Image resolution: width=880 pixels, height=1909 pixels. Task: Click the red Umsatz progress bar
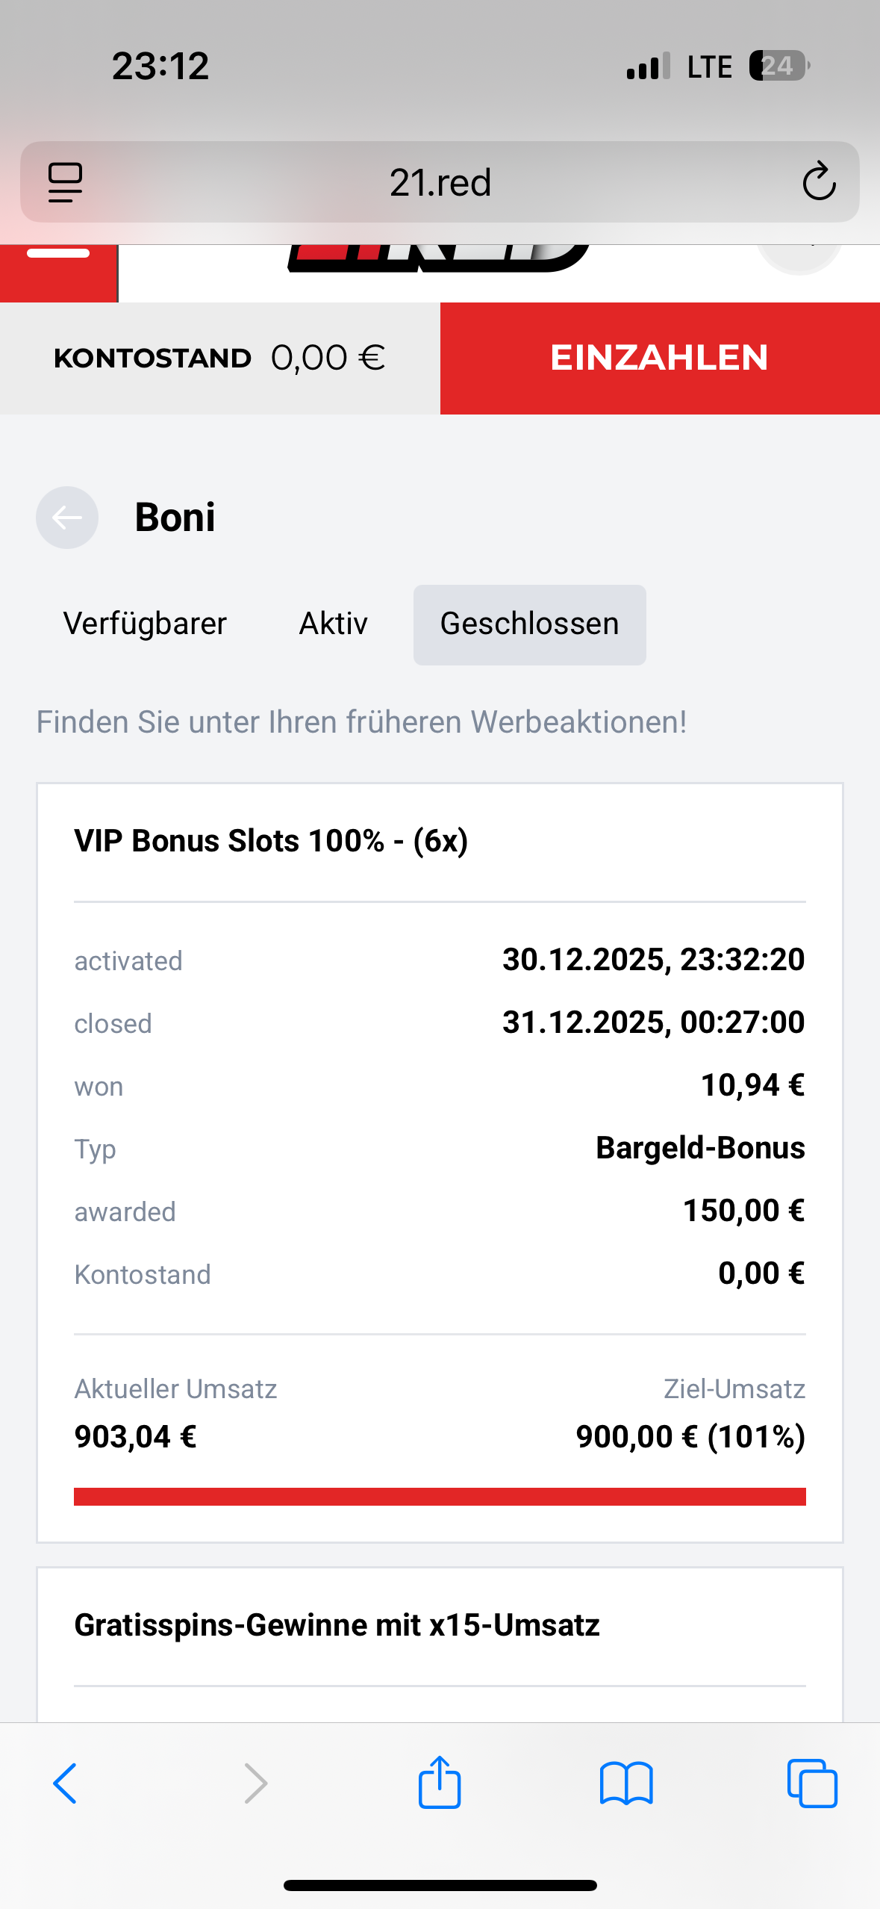pyautogui.click(x=440, y=1496)
